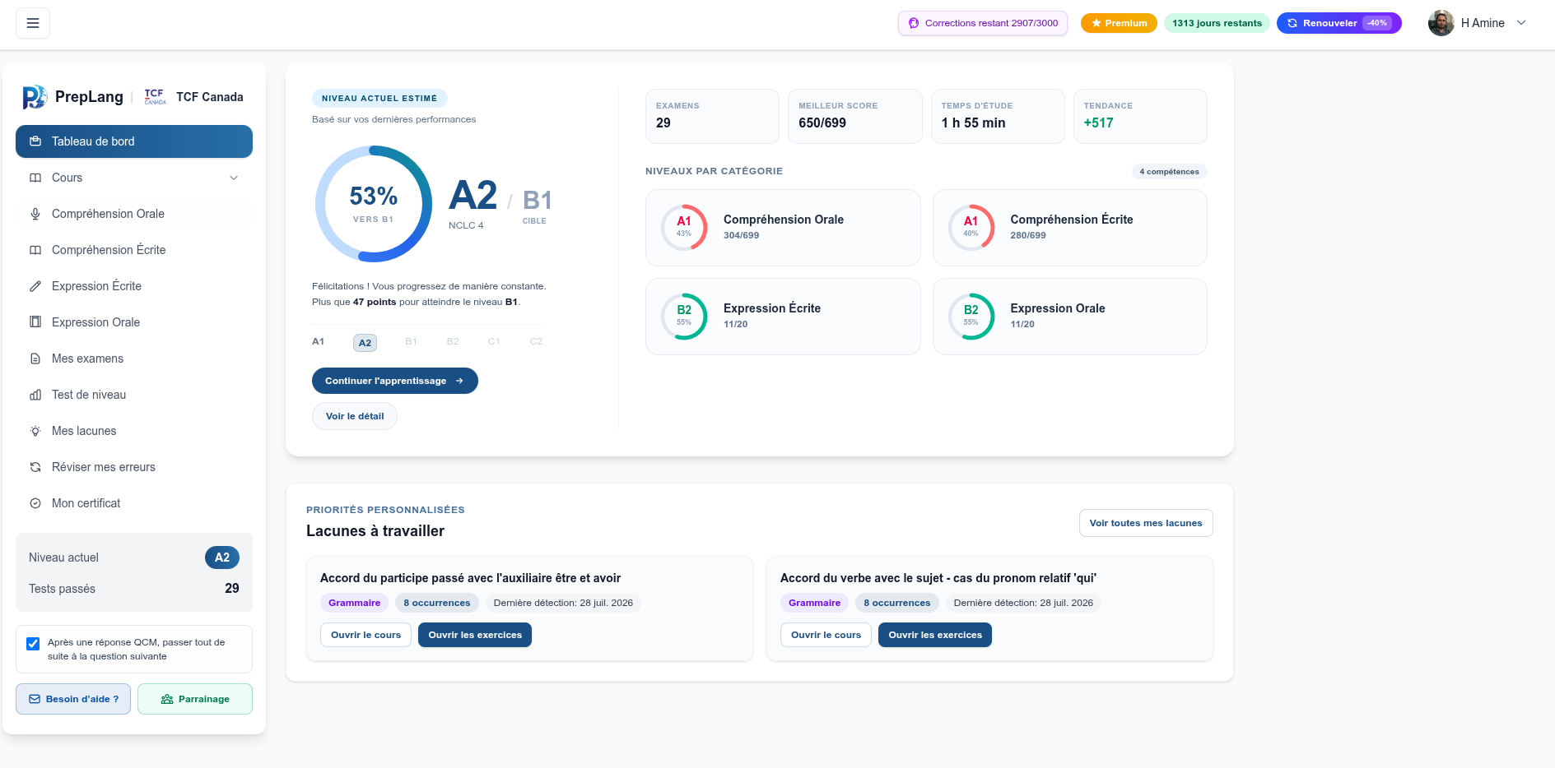Image resolution: width=1555 pixels, height=768 pixels.
Task: Click the A1 ring on Compréhension Orale
Action: [x=684, y=228]
